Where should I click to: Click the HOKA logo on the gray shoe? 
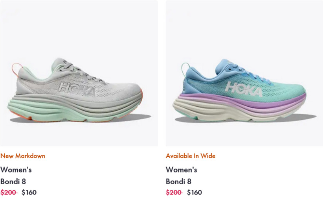click(77, 89)
